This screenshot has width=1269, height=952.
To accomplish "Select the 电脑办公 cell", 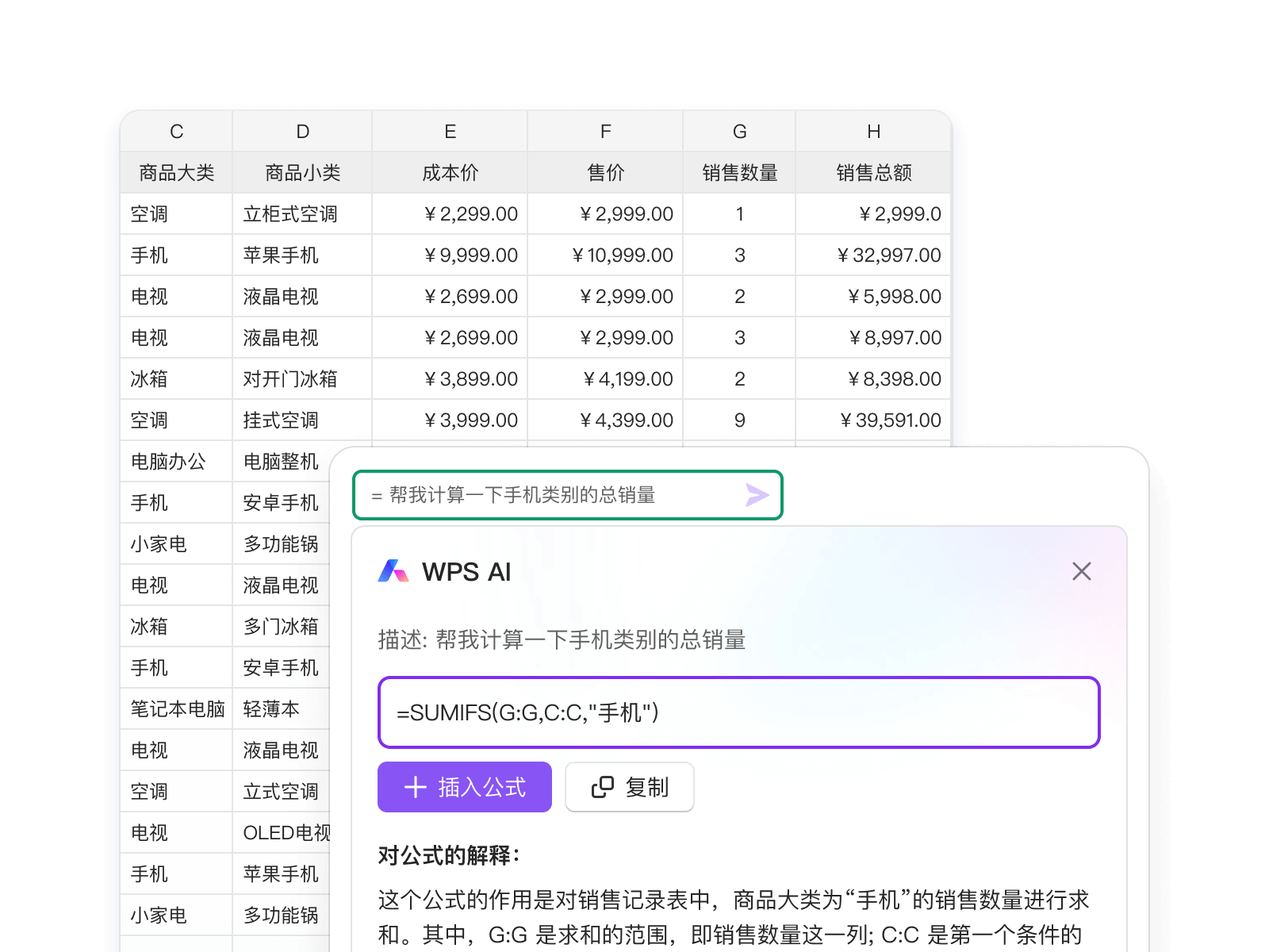I will (176, 461).
